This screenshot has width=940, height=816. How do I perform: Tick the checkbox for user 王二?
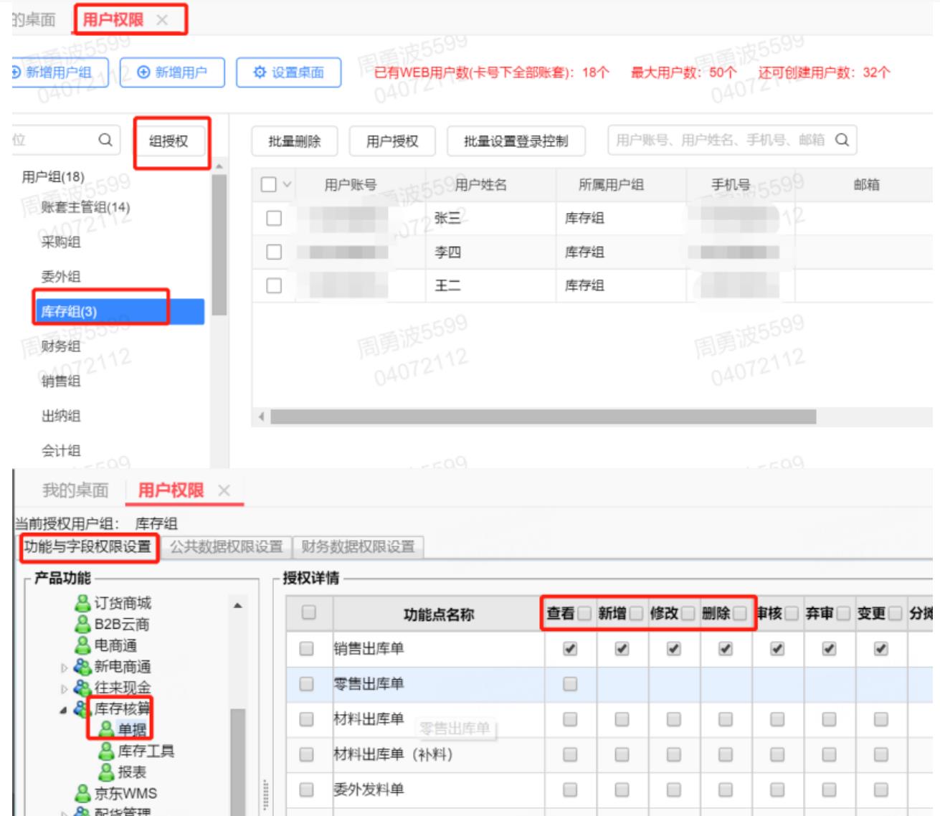(x=274, y=285)
